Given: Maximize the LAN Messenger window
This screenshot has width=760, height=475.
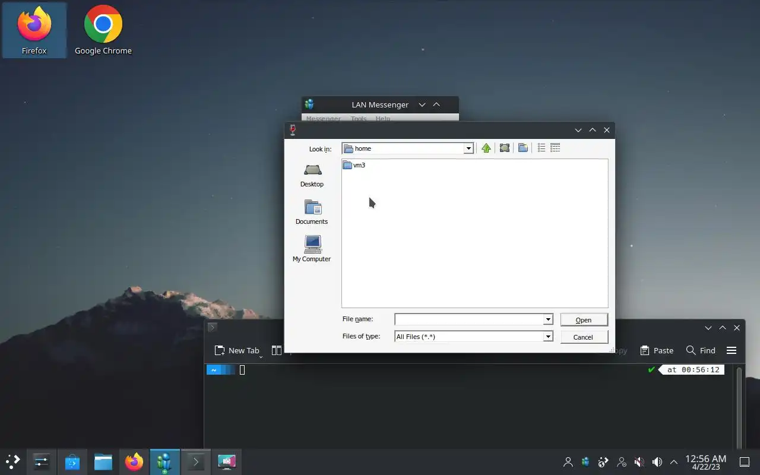Looking at the screenshot, I should point(436,104).
